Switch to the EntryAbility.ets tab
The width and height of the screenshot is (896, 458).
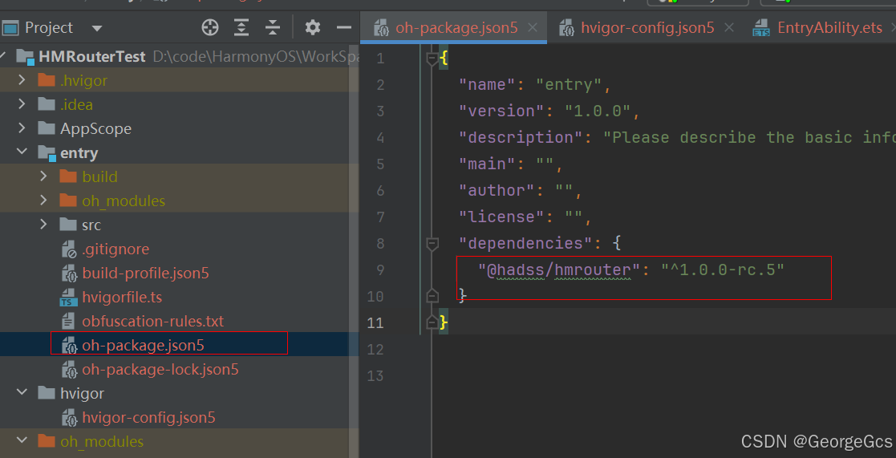(x=821, y=27)
